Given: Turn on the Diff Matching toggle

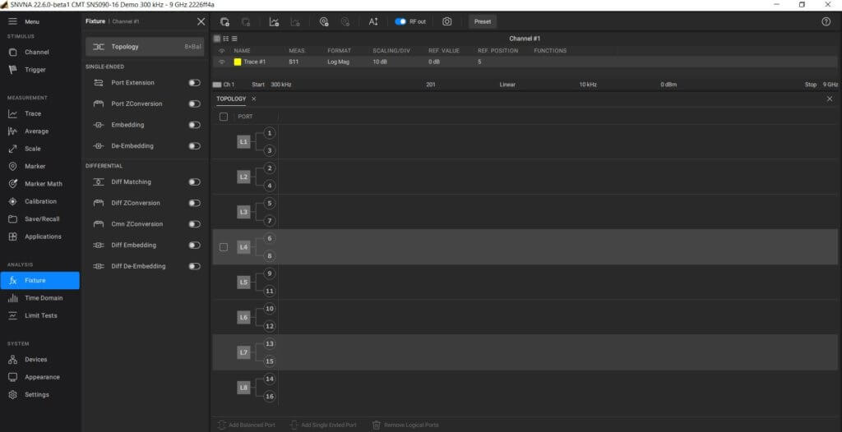Looking at the screenshot, I should (x=194, y=182).
